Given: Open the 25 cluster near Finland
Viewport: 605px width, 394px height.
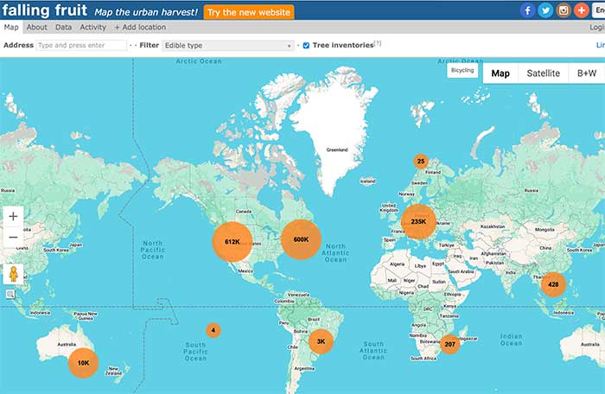Looking at the screenshot, I should coord(421,162).
